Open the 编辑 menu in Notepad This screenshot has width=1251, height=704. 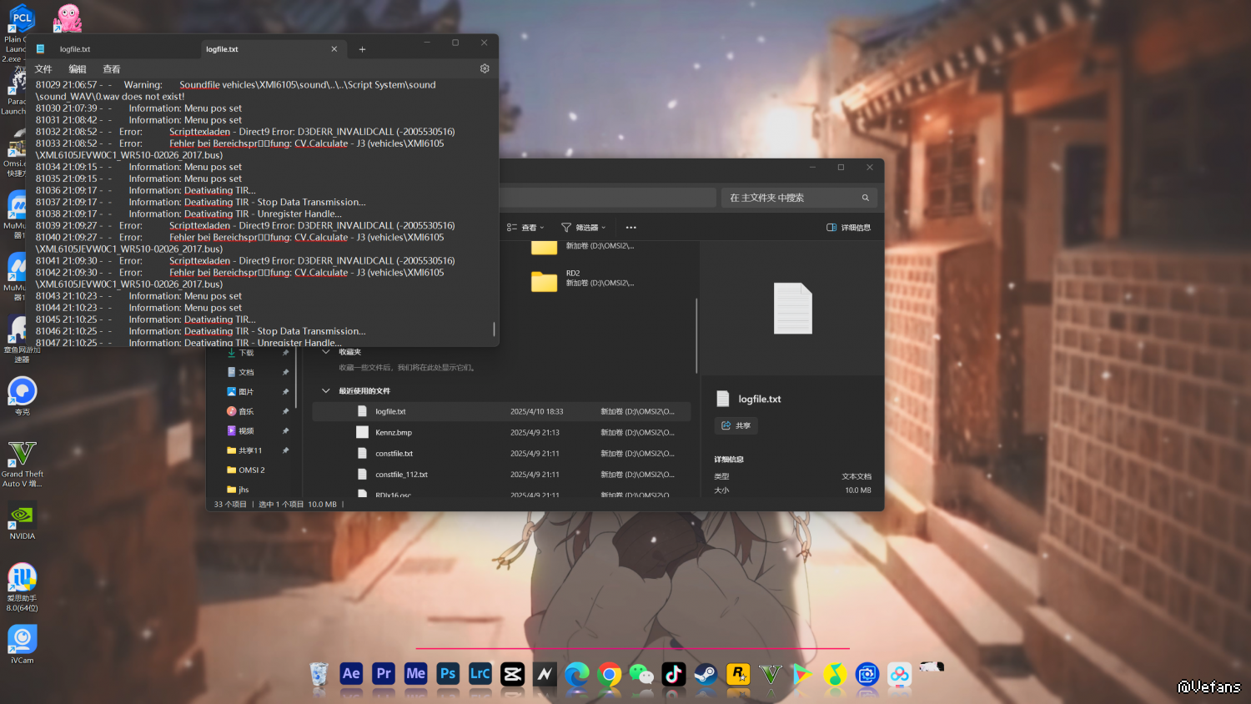click(78, 69)
